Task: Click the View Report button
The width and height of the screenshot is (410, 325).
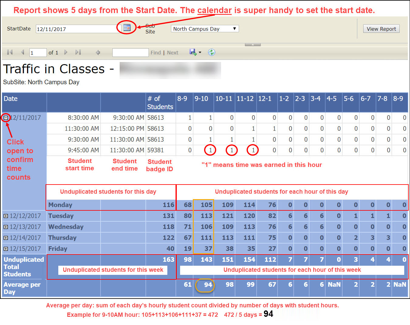Action: pos(381,29)
